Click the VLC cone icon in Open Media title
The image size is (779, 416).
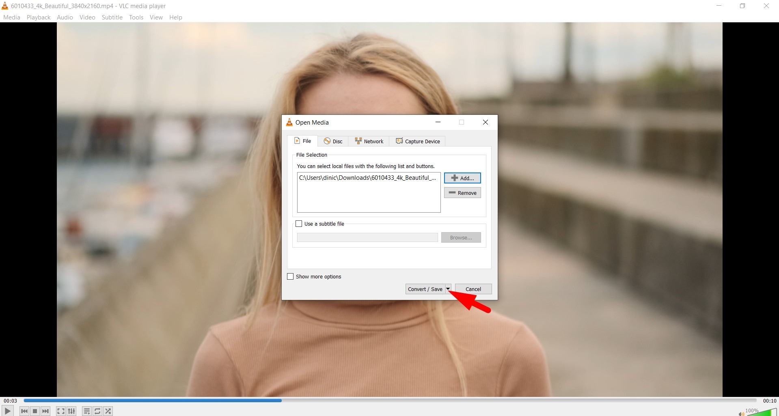pos(289,122)
